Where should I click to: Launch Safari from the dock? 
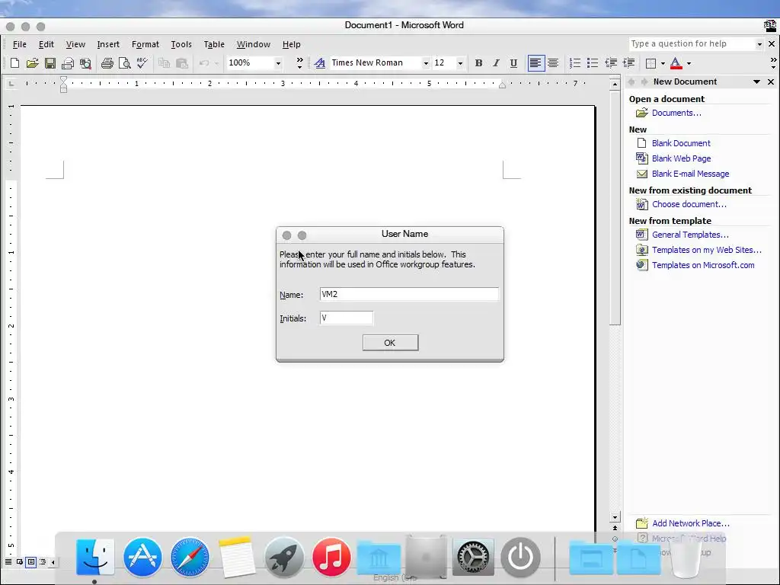[190, 557]
